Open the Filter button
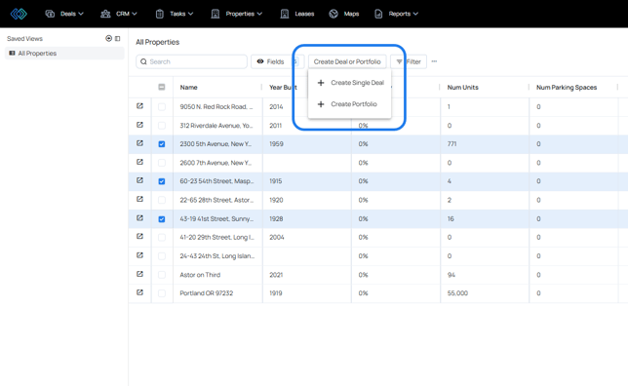The image size is (628, 386). pyautogui.click(x=409, y=61)
